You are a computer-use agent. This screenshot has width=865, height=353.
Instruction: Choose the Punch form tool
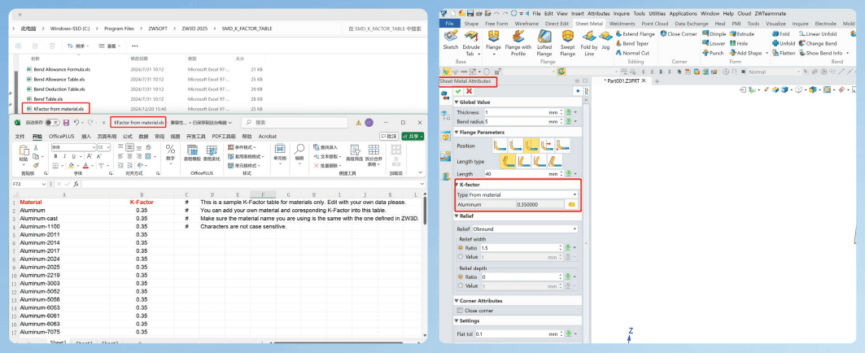(713, 54)
